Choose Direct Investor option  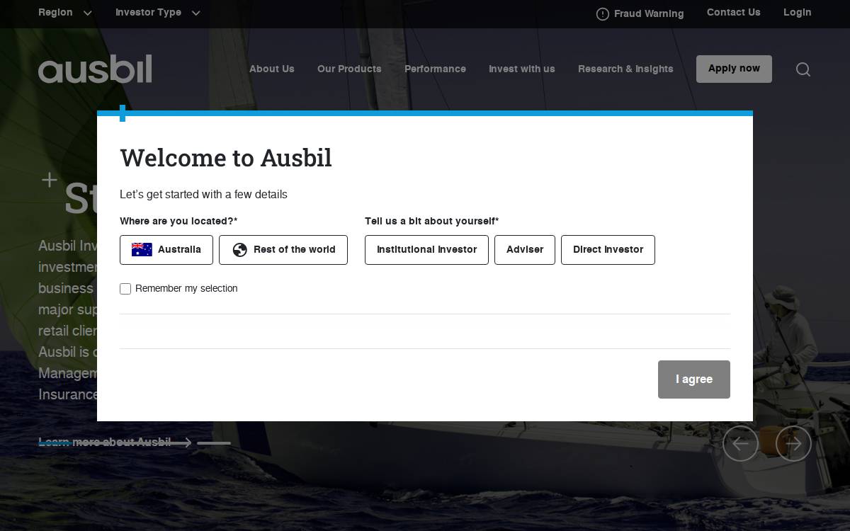[608, 250]
